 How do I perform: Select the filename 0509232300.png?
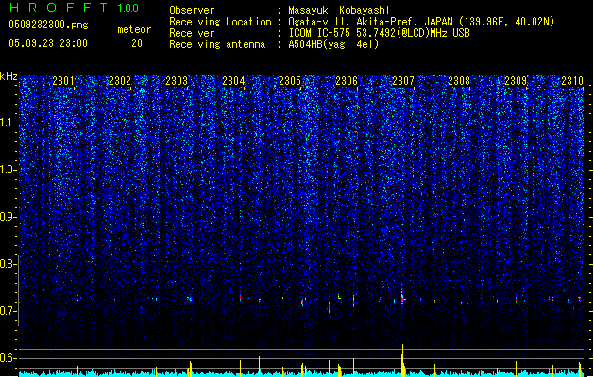(48, 25)
